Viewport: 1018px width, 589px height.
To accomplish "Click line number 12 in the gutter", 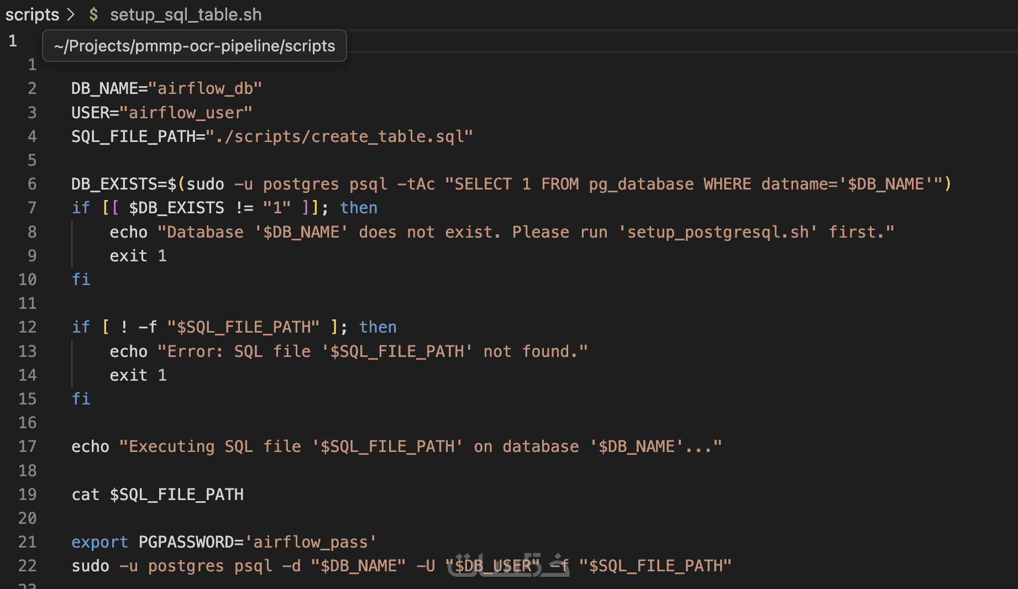I will point(28,327).
